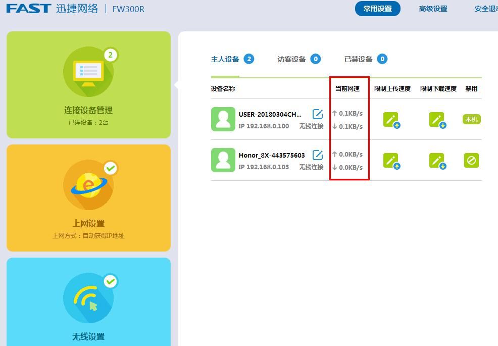The image size is (498, 346).
Task: Click the 已禁设备 count badge
Action: 382,59
